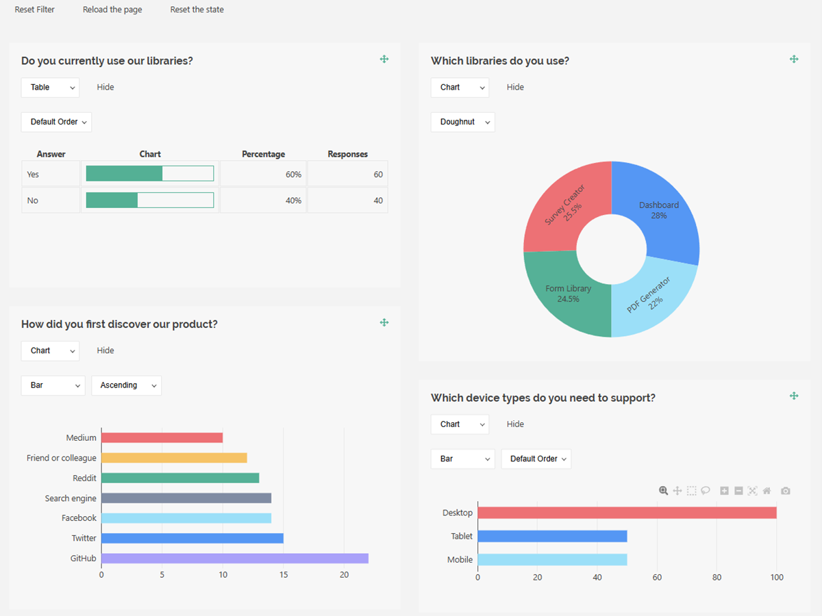Click Reload the page
The image size is (822, 616).
[112, 9]
